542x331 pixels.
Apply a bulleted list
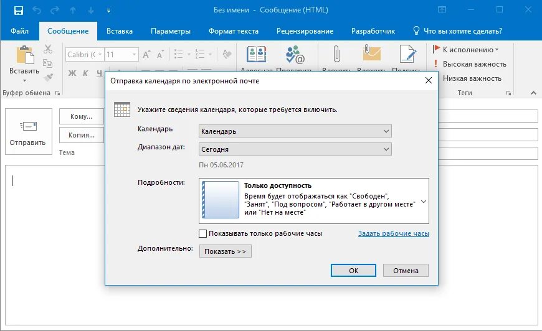coord(179,54)
